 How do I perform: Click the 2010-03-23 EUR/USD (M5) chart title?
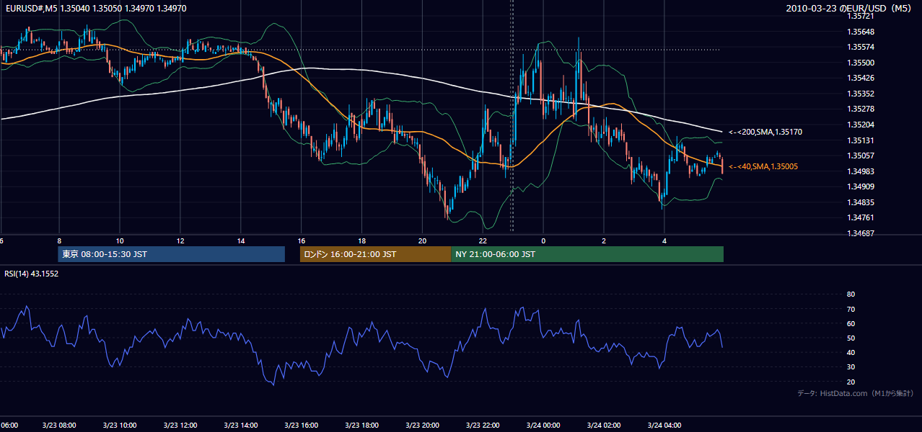pyautogui.click(x=849, y=9)
